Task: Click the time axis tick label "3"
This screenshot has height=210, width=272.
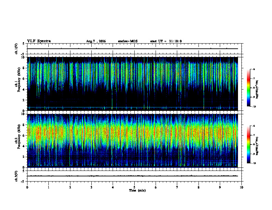Action: (x=91, y=187)
